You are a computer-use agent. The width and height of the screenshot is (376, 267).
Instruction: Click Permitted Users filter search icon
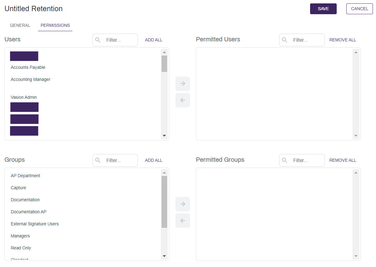285,40
